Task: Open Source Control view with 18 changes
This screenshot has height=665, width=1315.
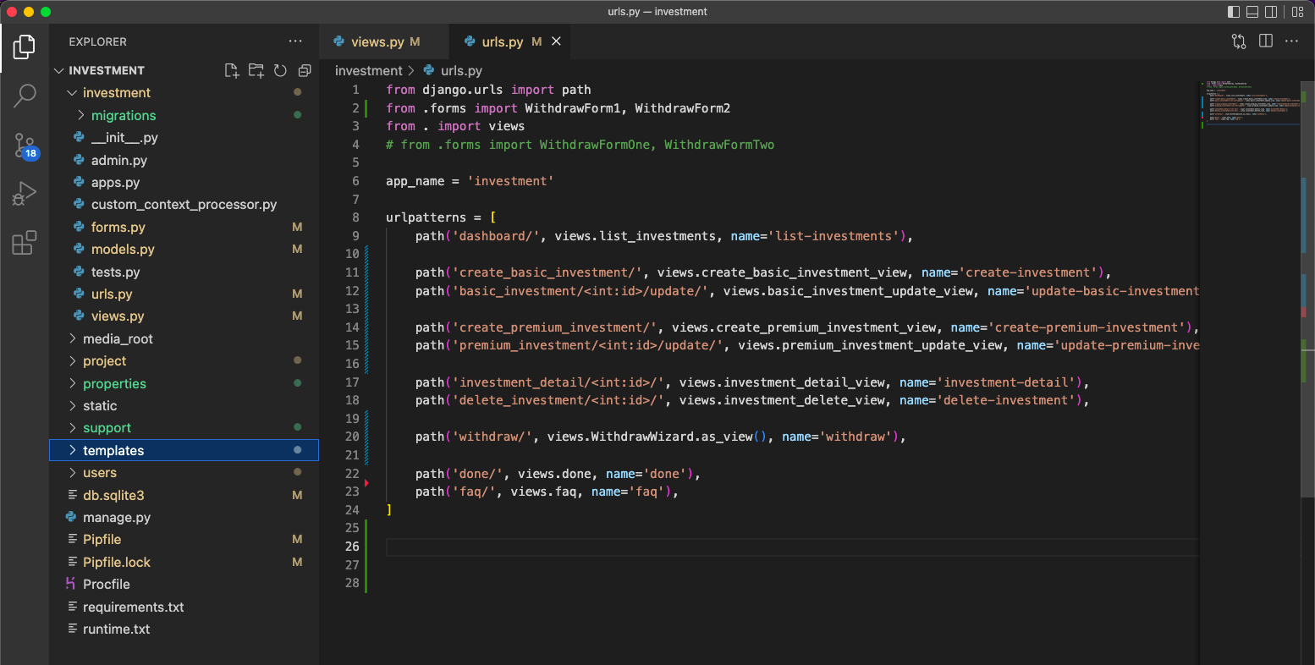Action: click(25, 145)
